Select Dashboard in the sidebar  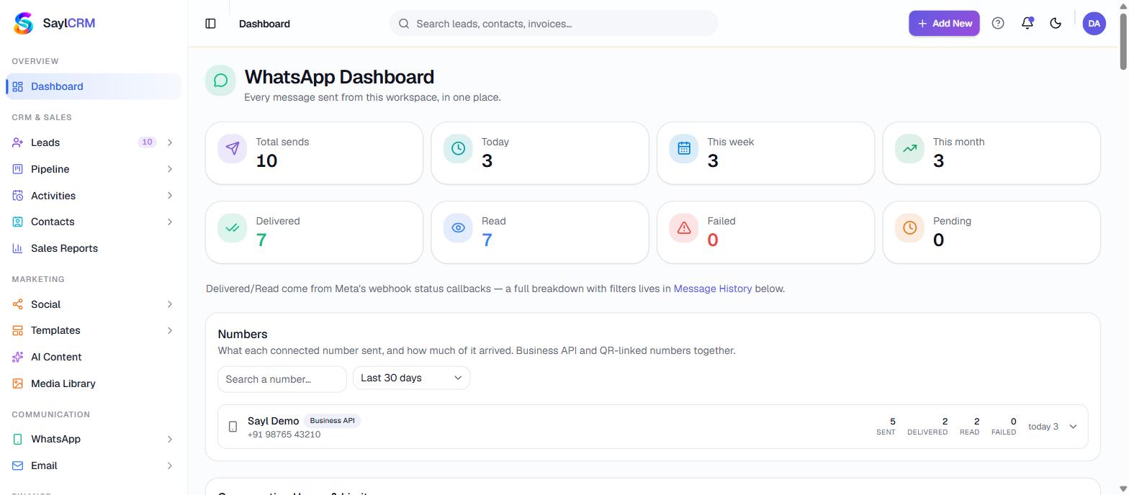94,86
